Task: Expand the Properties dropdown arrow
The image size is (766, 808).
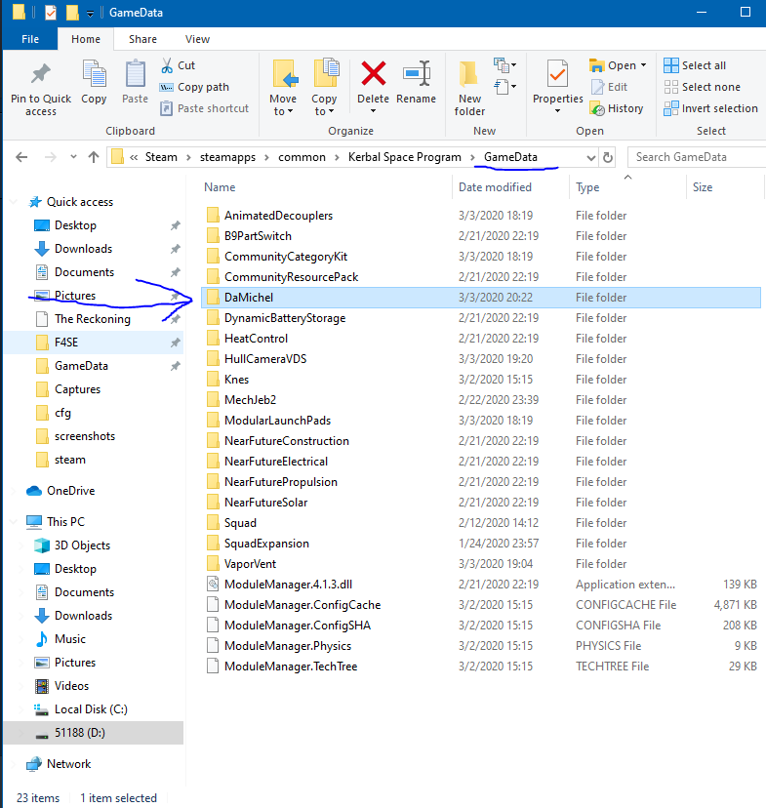Action: point(557,111)
